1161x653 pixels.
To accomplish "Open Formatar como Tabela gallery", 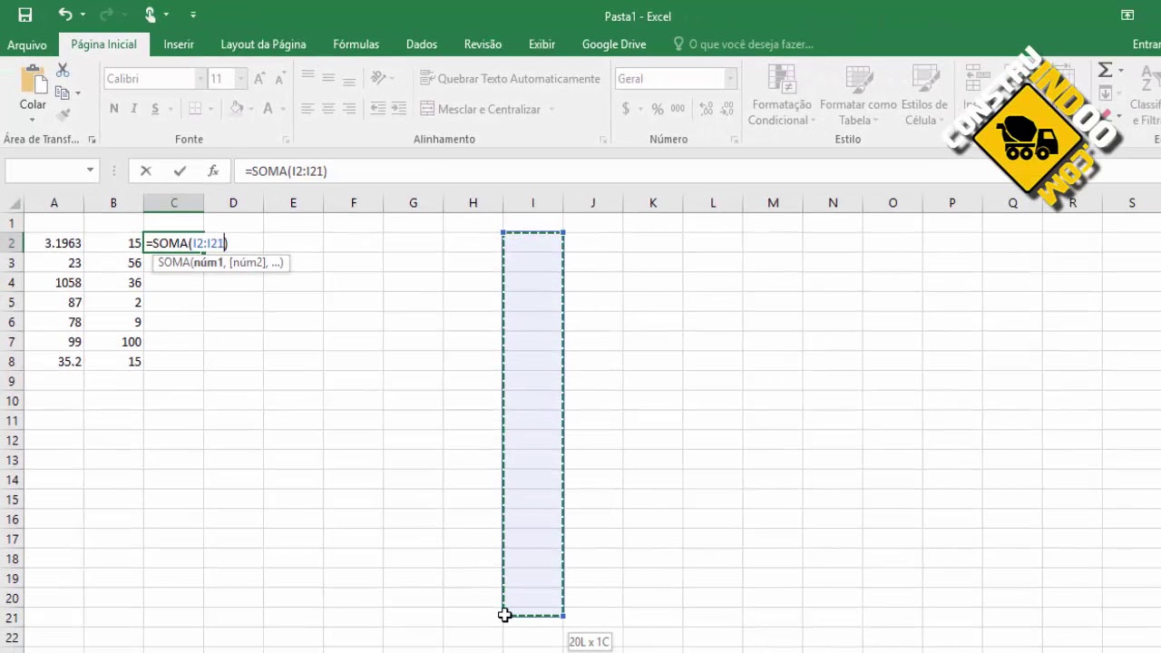I will click(x=858, y=95).
